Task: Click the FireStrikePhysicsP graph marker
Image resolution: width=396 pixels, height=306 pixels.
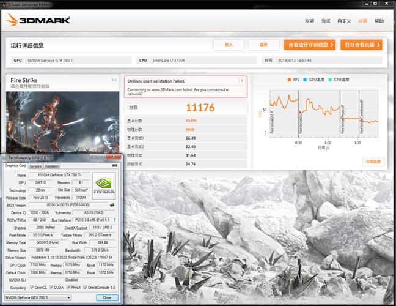Action: point(342,118)
